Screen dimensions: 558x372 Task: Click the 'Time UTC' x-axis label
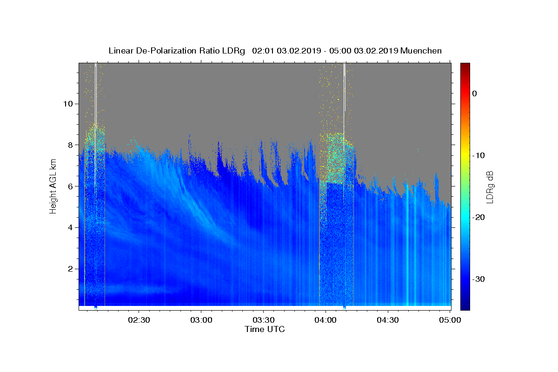(265, 329)
